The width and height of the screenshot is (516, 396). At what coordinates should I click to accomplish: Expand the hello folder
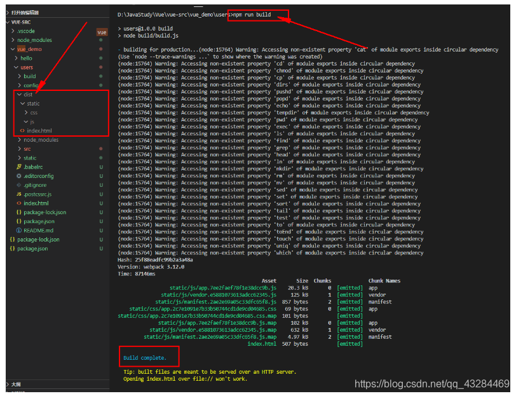pyautogui.click(x=16, y=58)
